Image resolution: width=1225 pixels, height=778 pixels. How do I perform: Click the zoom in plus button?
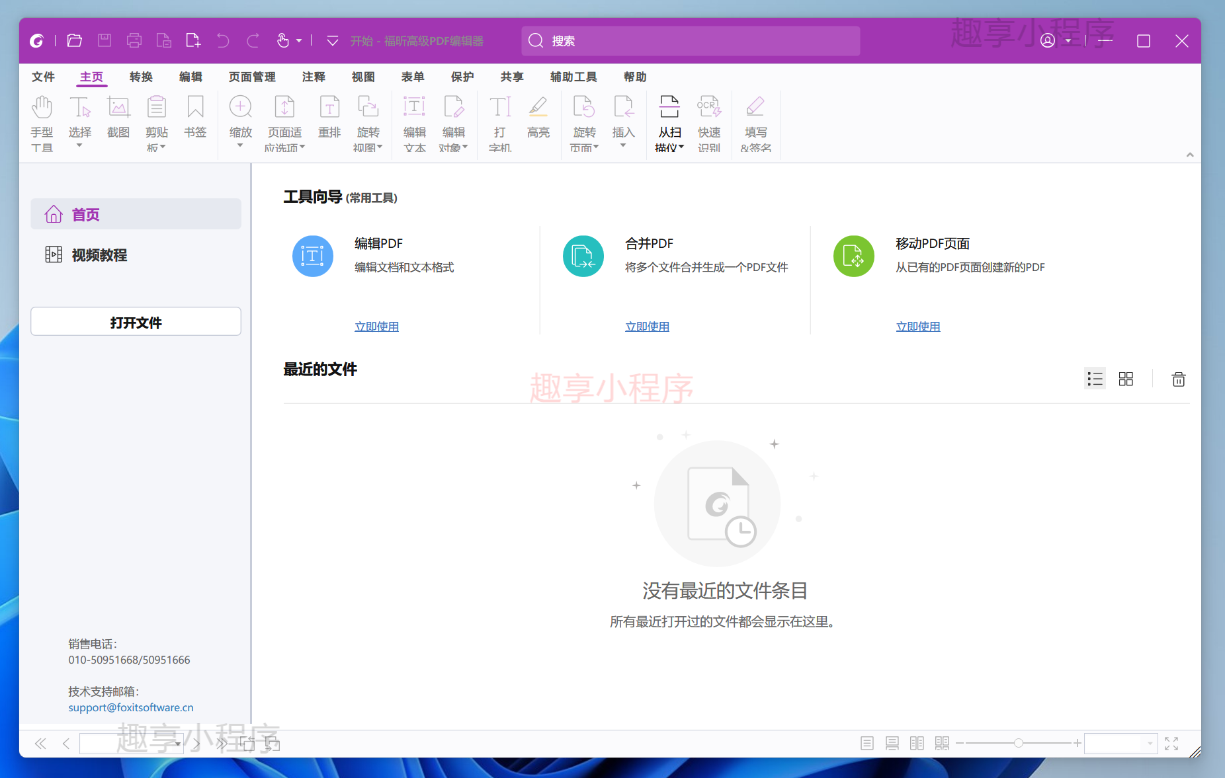pos(1077,744)
